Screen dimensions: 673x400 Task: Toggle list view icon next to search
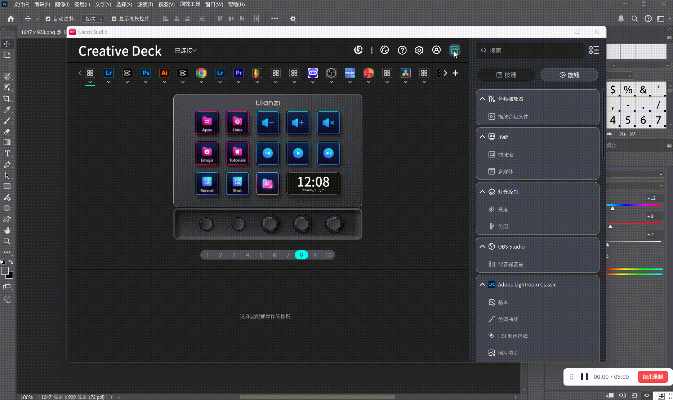pos(594,50)
